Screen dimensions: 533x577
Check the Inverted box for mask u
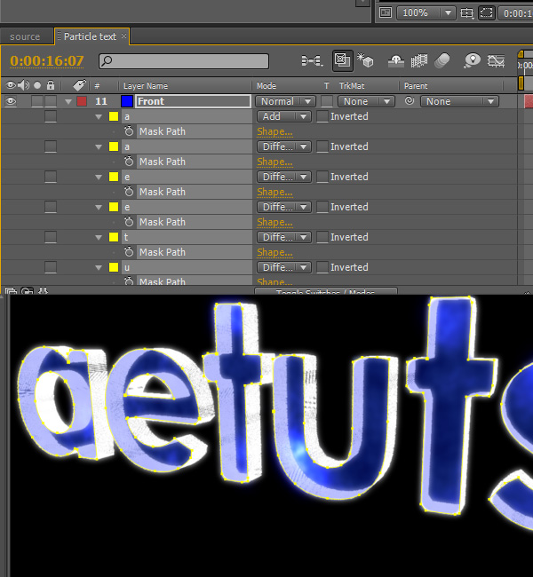322,267
